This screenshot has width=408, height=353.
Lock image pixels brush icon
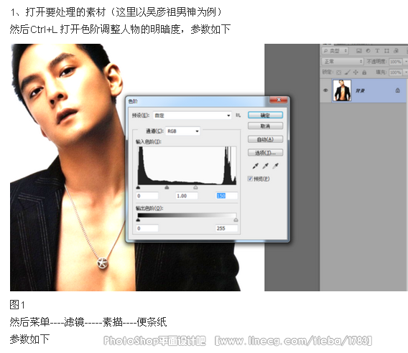348,72
